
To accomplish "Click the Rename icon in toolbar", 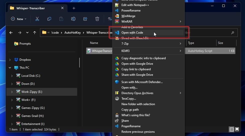I will click(73, 19).
